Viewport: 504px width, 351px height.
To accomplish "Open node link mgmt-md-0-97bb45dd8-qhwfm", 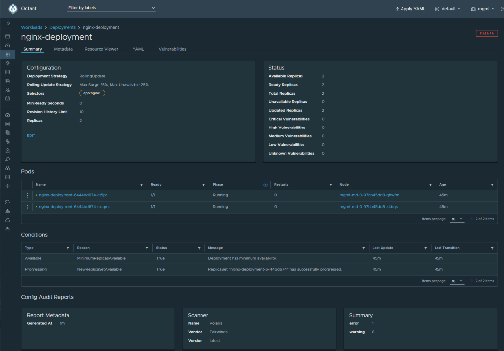I will [369, 195].
